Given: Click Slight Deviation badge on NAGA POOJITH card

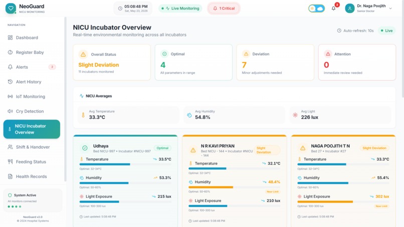Looking at the screenshot, I should pos(374,148).
